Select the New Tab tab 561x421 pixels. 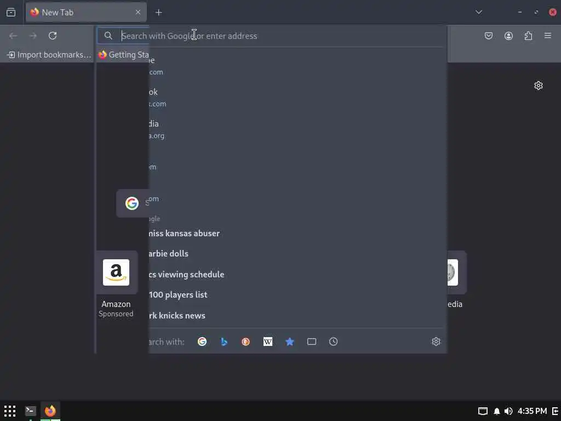pos(86,13)
